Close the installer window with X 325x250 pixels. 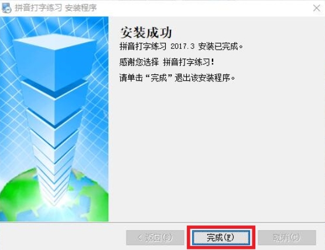pyautogui.click(x=316, y=8)
